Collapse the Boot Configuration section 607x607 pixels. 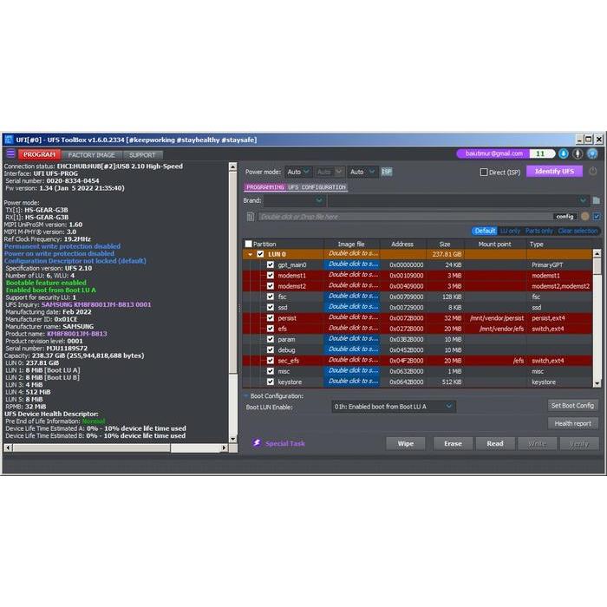pos(245,395)
